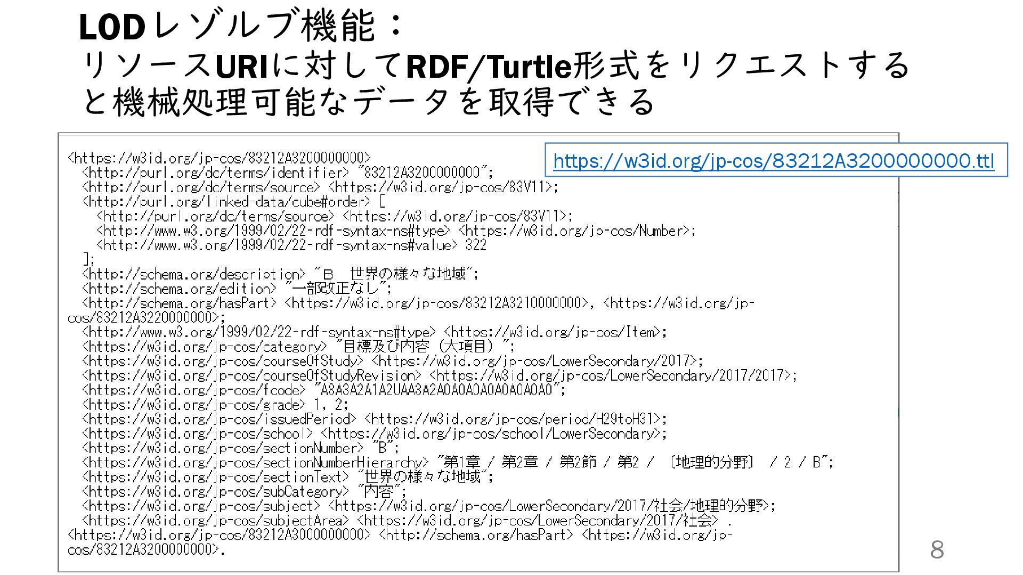The height and width of the screenshot is (575, 1023).
Task: Click the schema.org/edition '一部改正なし' line
Action: pyautogui.click(x=237, y=289)
